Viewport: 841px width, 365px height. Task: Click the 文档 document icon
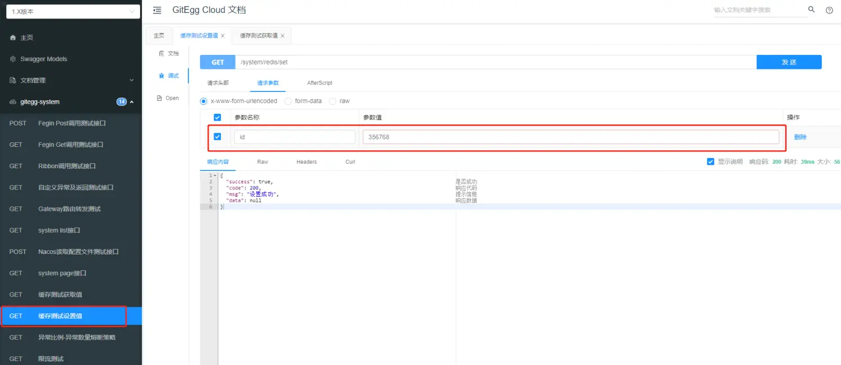161,53
